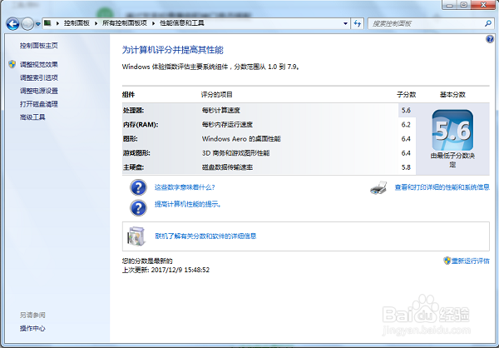499x348 pixels.
Task: Click question icon beside 这些数字意味着什么
Action: click(x=138, y=187)
